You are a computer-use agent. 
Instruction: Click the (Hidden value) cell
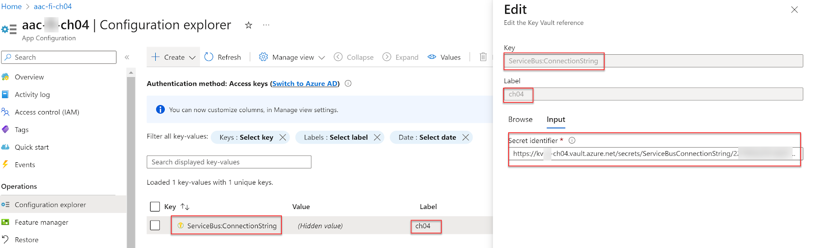point(320,226)
